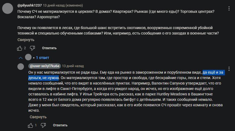The width and height of the screenshot is (235, 131).
Task: Open the @user-xe3yl7ku6e channel link
Action: pos(45,66)
